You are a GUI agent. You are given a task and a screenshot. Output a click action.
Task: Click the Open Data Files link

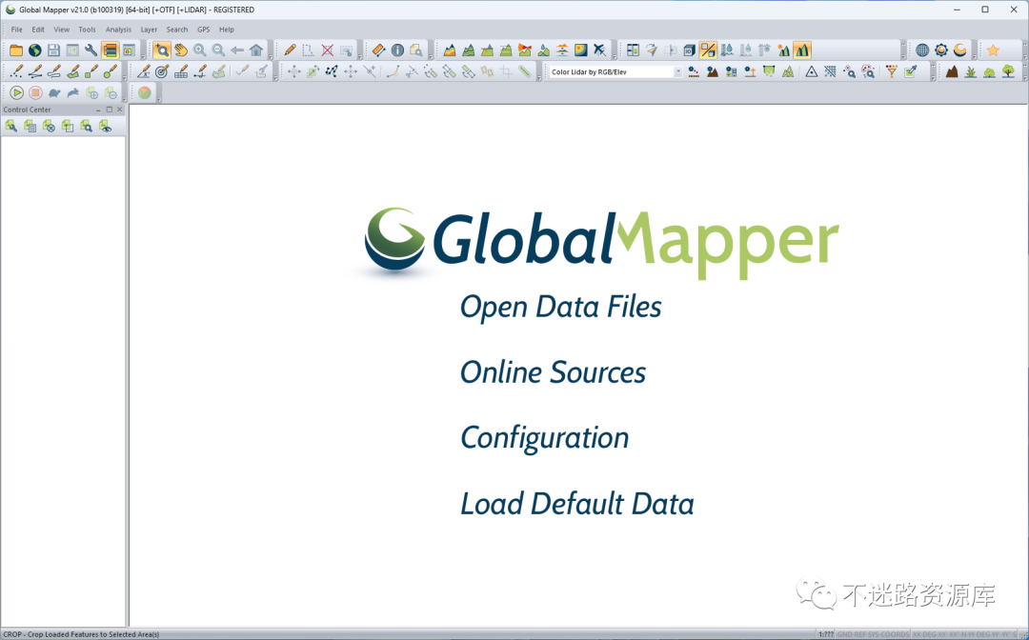coord(561,308)
